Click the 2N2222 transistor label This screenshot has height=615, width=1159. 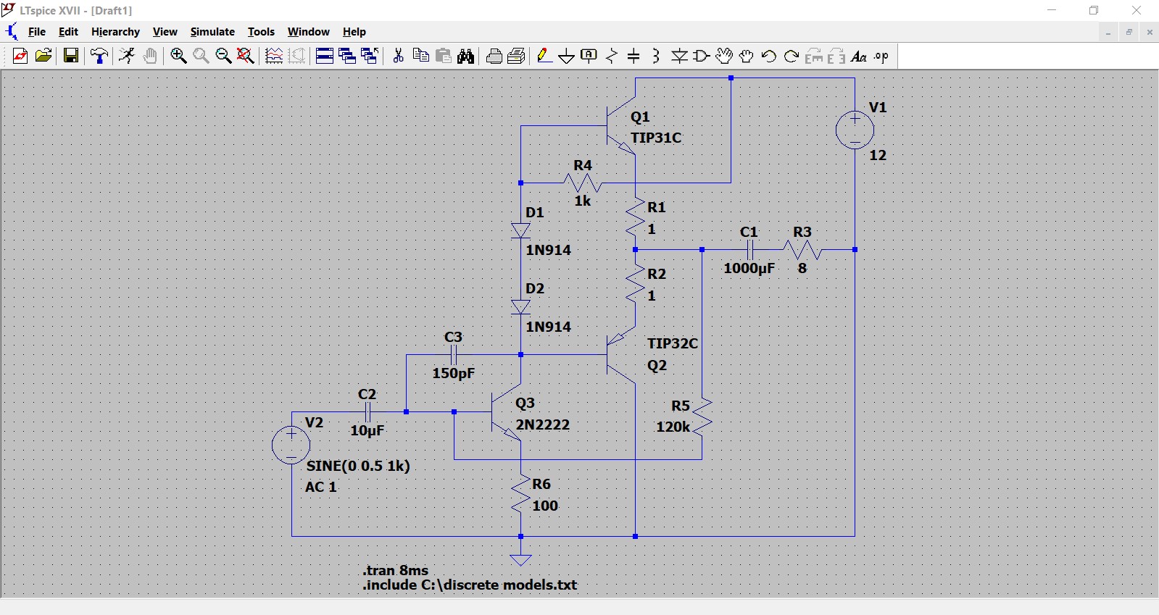(543, 424)
